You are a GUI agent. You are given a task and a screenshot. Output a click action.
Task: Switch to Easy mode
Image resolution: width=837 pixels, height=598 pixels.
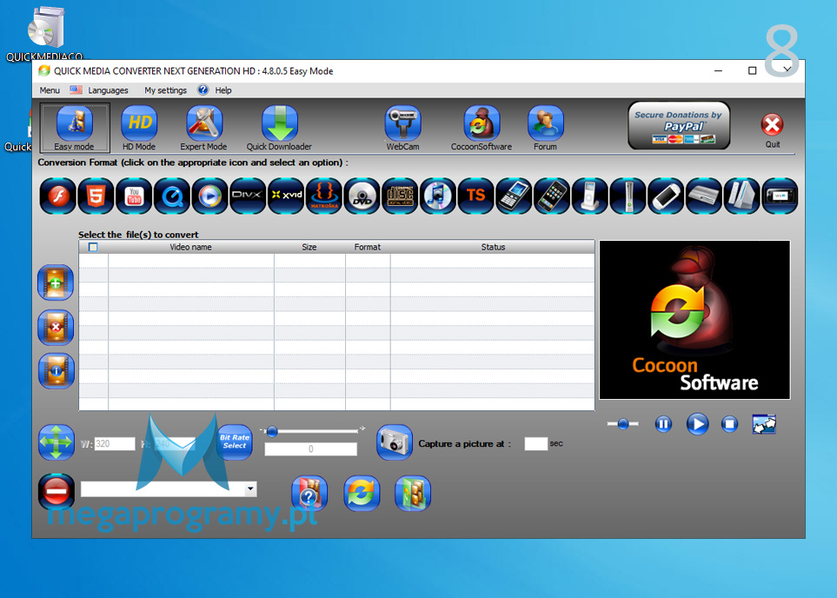click(74, 128)
